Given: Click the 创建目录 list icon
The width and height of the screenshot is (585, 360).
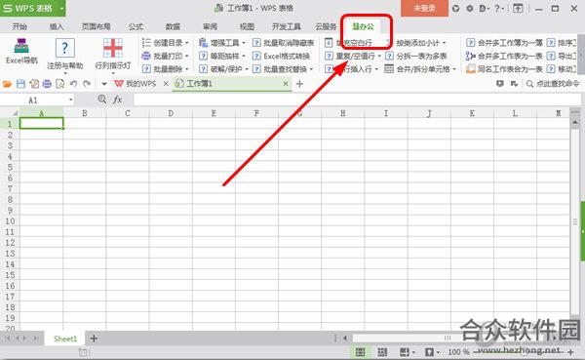Looking at the screenshot, I should (146, 43).
